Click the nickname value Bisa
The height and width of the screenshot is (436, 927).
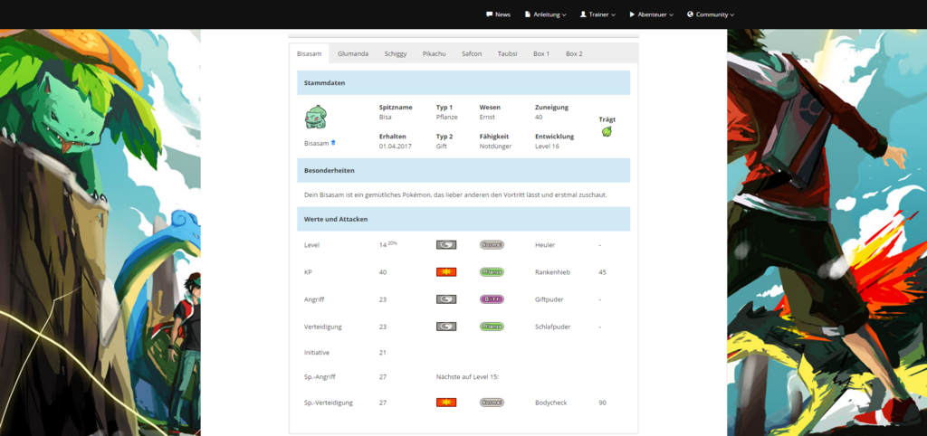click(385, 117)
